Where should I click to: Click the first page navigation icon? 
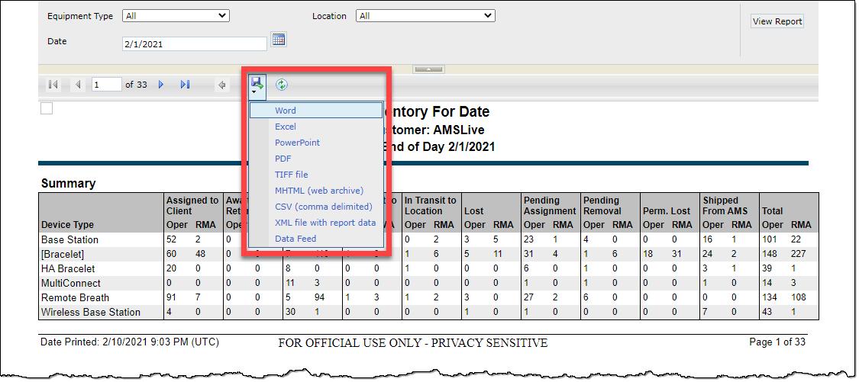[53, 85]
